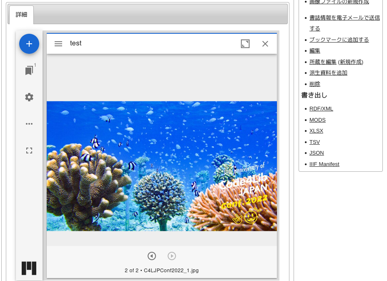
Task: Export as XLSX
Action: click(316, 131)
